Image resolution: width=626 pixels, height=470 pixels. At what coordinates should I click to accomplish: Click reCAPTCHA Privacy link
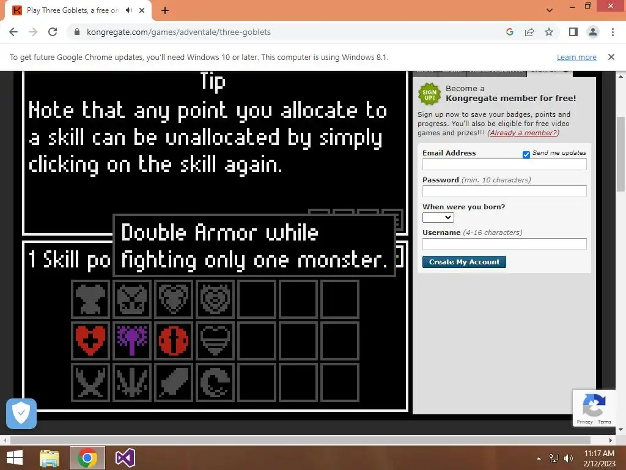[x=584, y=422]
